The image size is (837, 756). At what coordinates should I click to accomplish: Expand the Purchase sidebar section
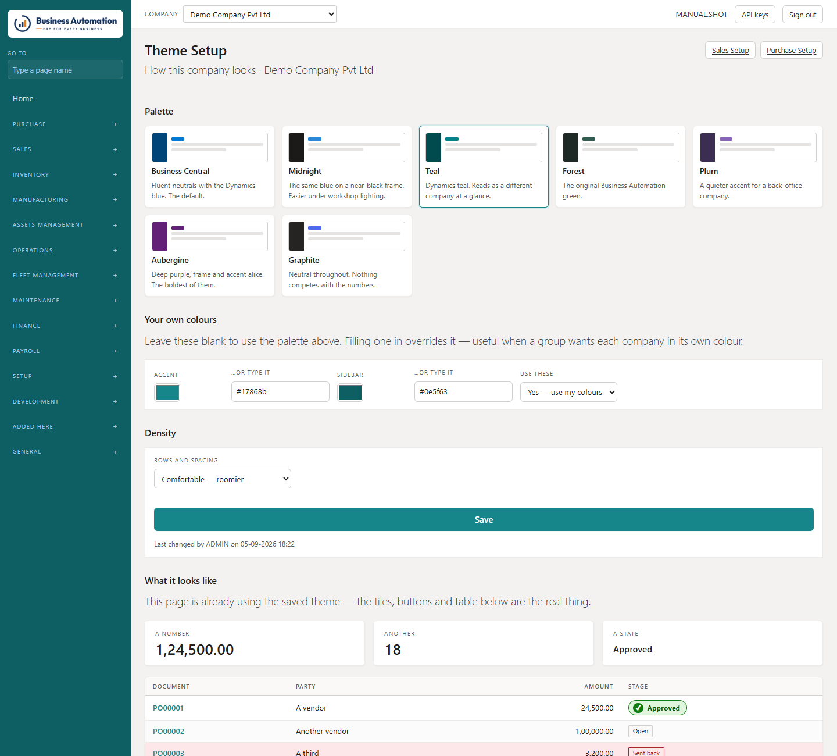point(65,124)
